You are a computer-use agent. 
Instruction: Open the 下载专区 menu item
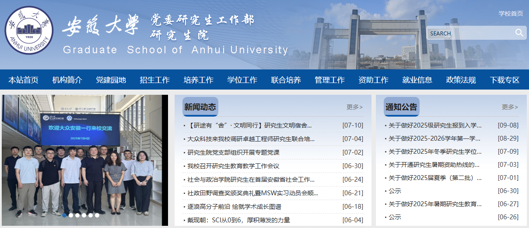pyautogui.click(x=504, y=80)
